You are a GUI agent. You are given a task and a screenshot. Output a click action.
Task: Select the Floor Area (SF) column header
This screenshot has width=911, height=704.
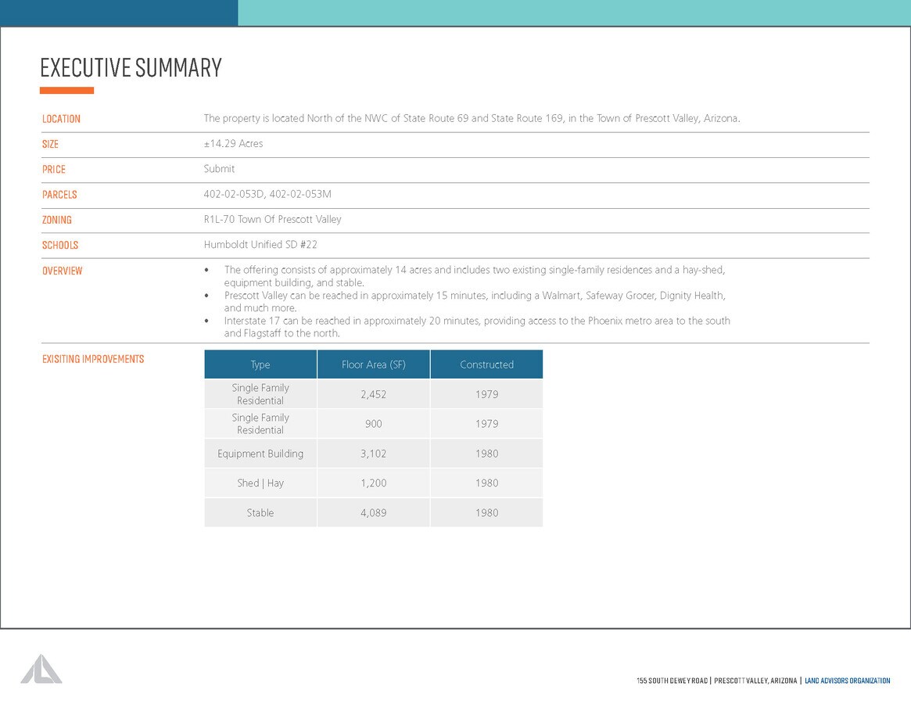(x=373, y=365)
